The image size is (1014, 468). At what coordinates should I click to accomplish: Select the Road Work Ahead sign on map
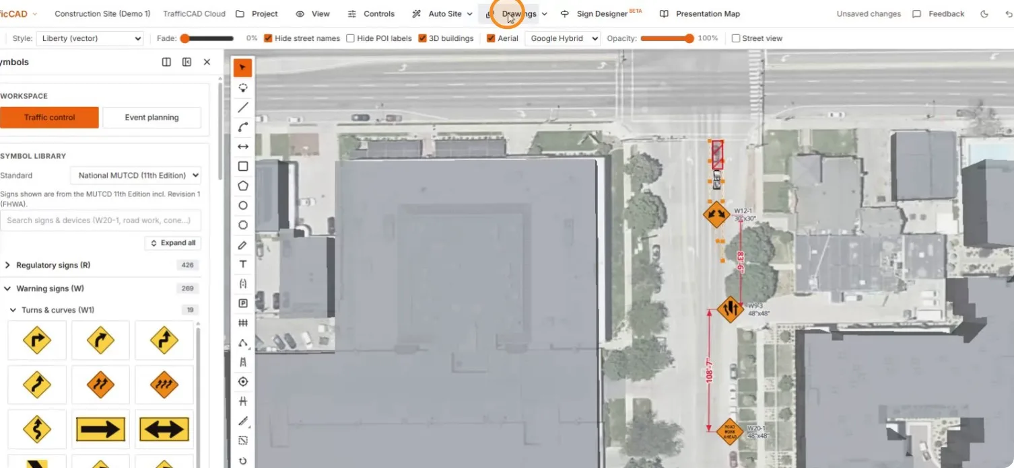pos(729,431)
